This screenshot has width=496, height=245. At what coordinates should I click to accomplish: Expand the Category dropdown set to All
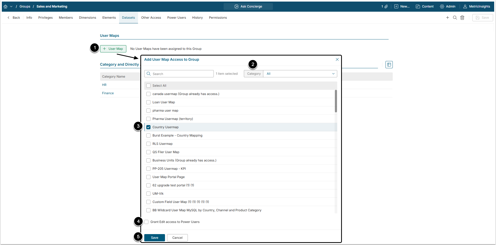coord(300,74)
